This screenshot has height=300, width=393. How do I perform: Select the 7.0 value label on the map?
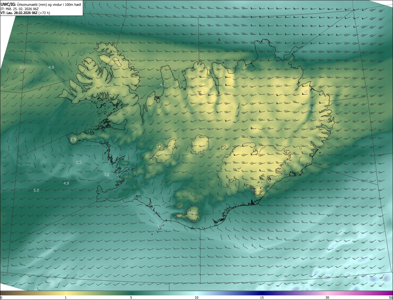coord(107,175)
